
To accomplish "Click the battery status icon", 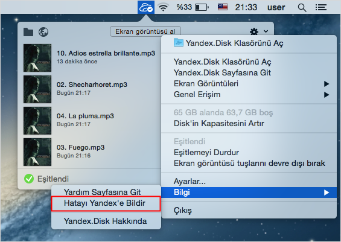I will coord(202,7).
